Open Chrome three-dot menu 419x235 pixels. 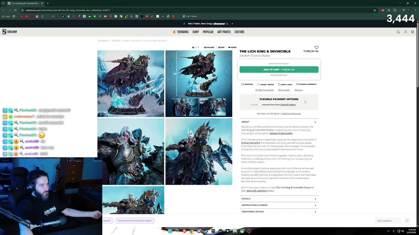click(415, 10)
